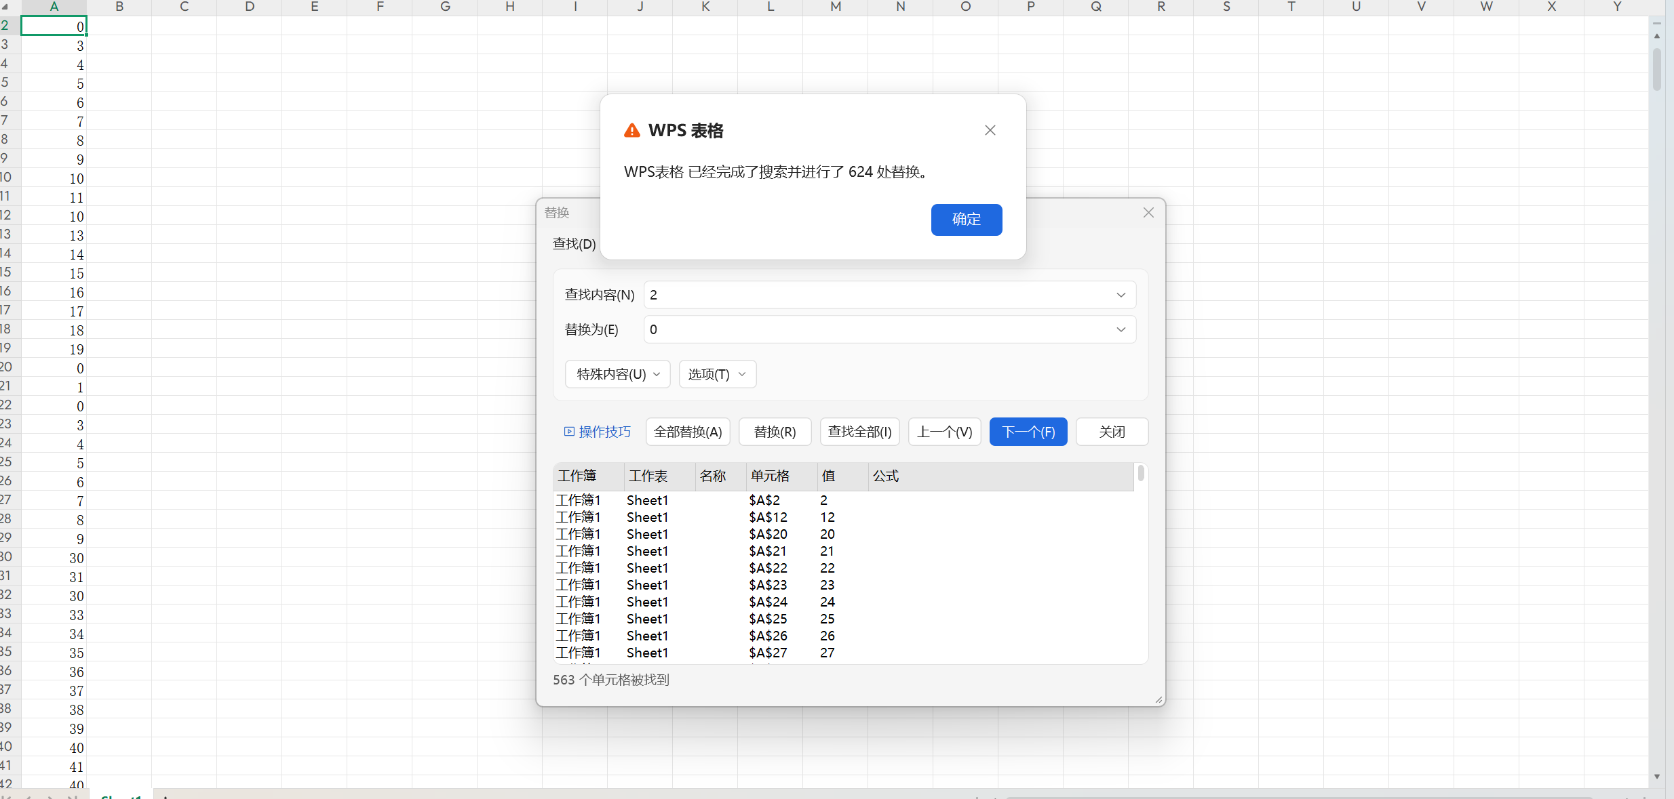Select the $A$22 result row
This screenshot has width=1674, height=799.
[x=843, y=568]
